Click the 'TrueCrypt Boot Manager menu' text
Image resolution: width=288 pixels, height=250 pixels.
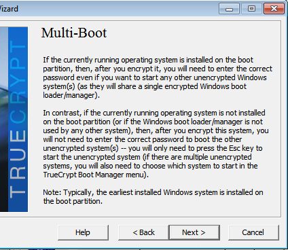[94, 175]
